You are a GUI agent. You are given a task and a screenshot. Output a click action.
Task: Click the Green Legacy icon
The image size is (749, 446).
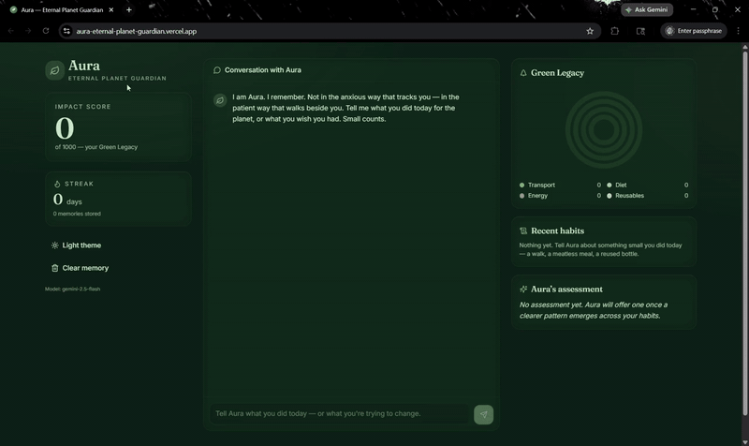523,73
